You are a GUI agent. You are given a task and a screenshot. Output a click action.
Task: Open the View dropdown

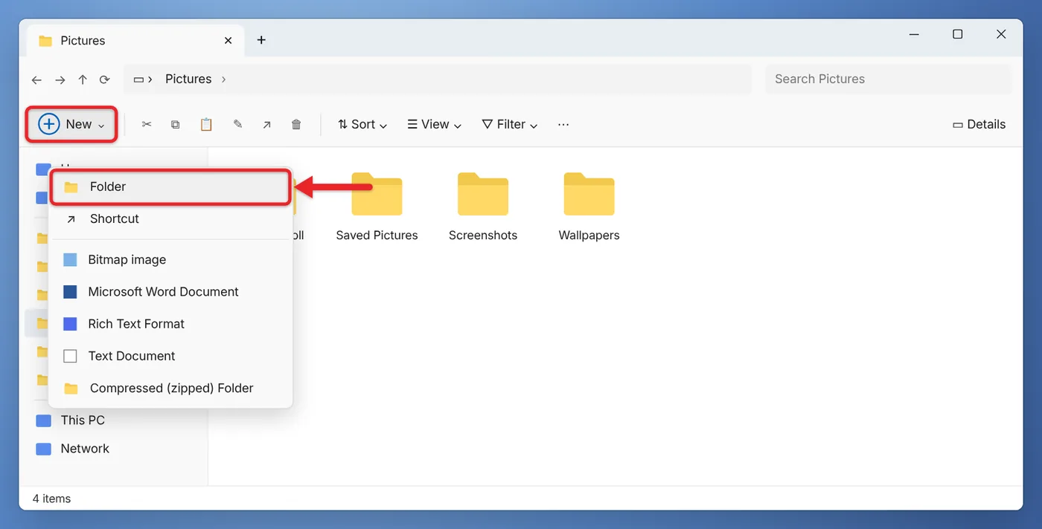435,124
